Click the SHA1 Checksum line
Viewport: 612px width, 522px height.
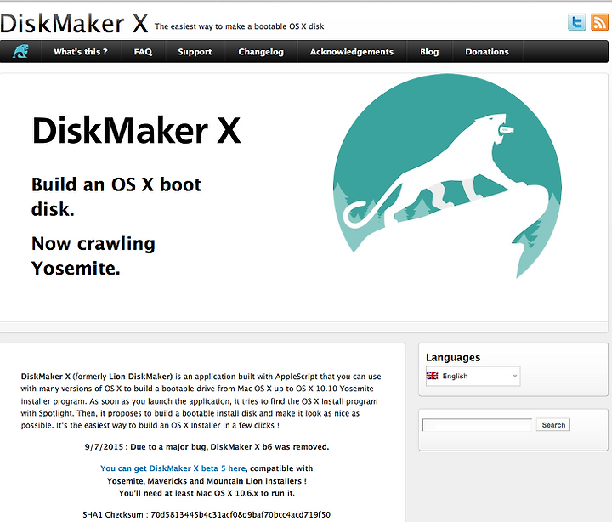207,514
